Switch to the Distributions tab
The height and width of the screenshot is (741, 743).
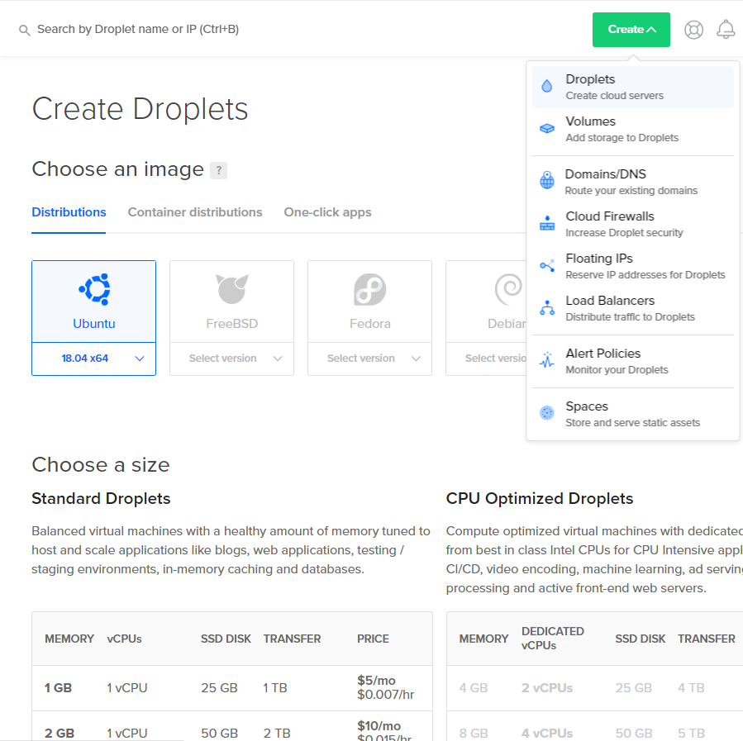coord(69,212)
